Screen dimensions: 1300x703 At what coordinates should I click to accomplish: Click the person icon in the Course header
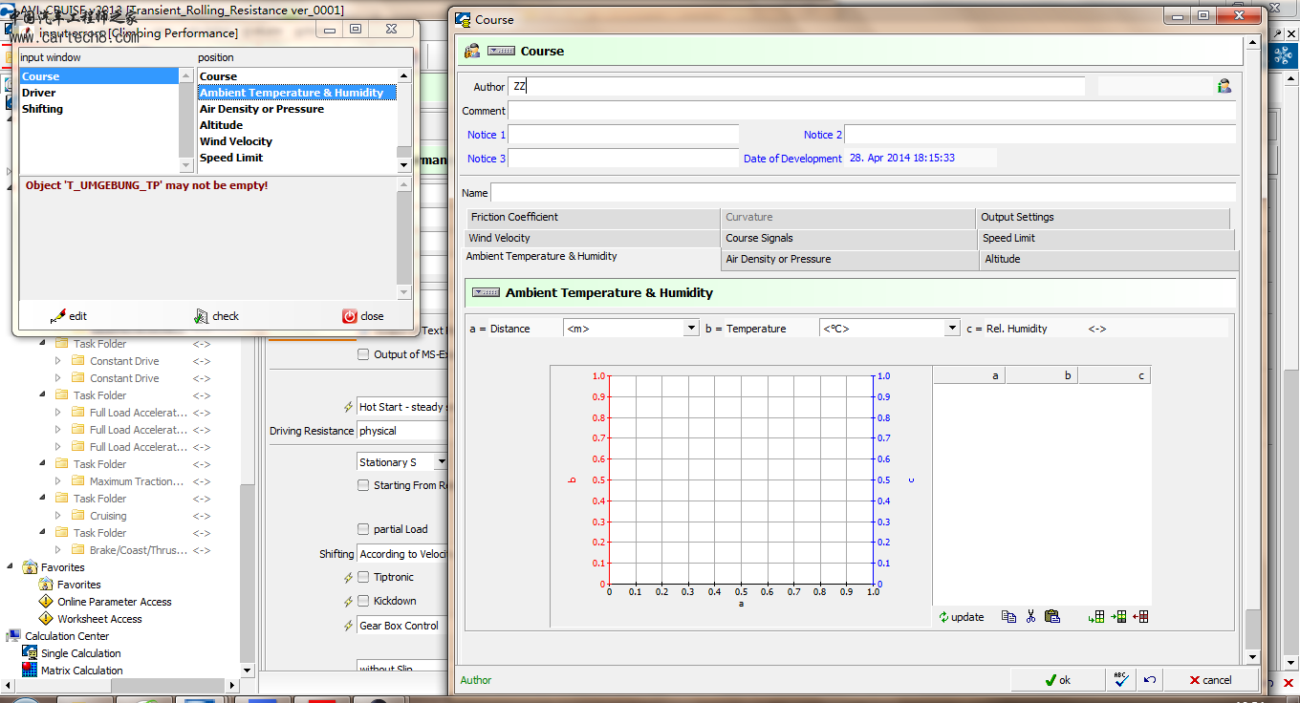coord(472,51)
